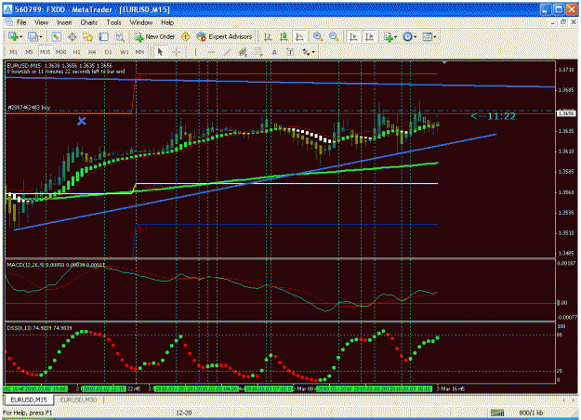
Task: Open the File menu
Action: [x=21, y=22]
